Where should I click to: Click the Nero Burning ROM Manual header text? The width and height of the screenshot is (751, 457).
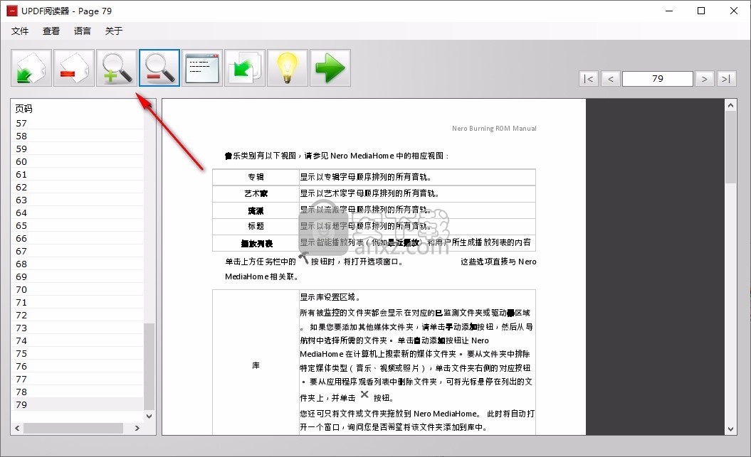pyautogui.click(x=494, y=129)
